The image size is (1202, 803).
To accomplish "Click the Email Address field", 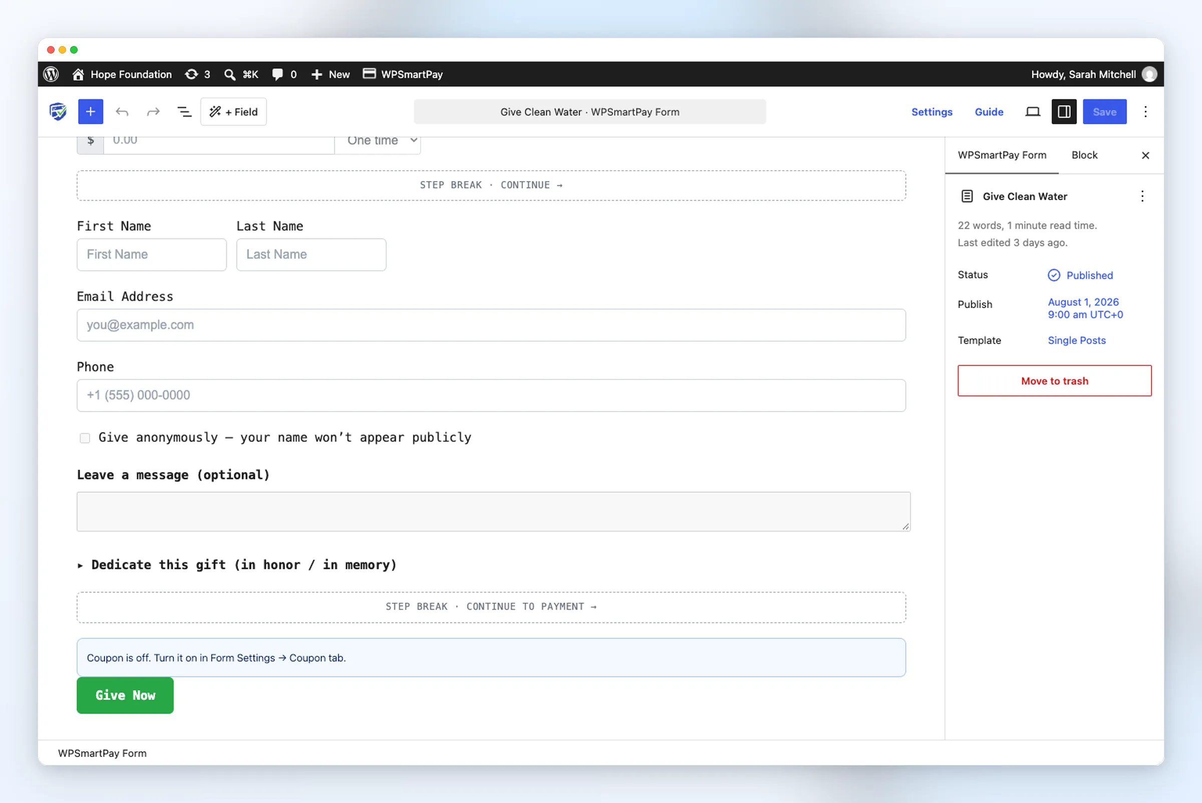I will (x=491, y=325).
